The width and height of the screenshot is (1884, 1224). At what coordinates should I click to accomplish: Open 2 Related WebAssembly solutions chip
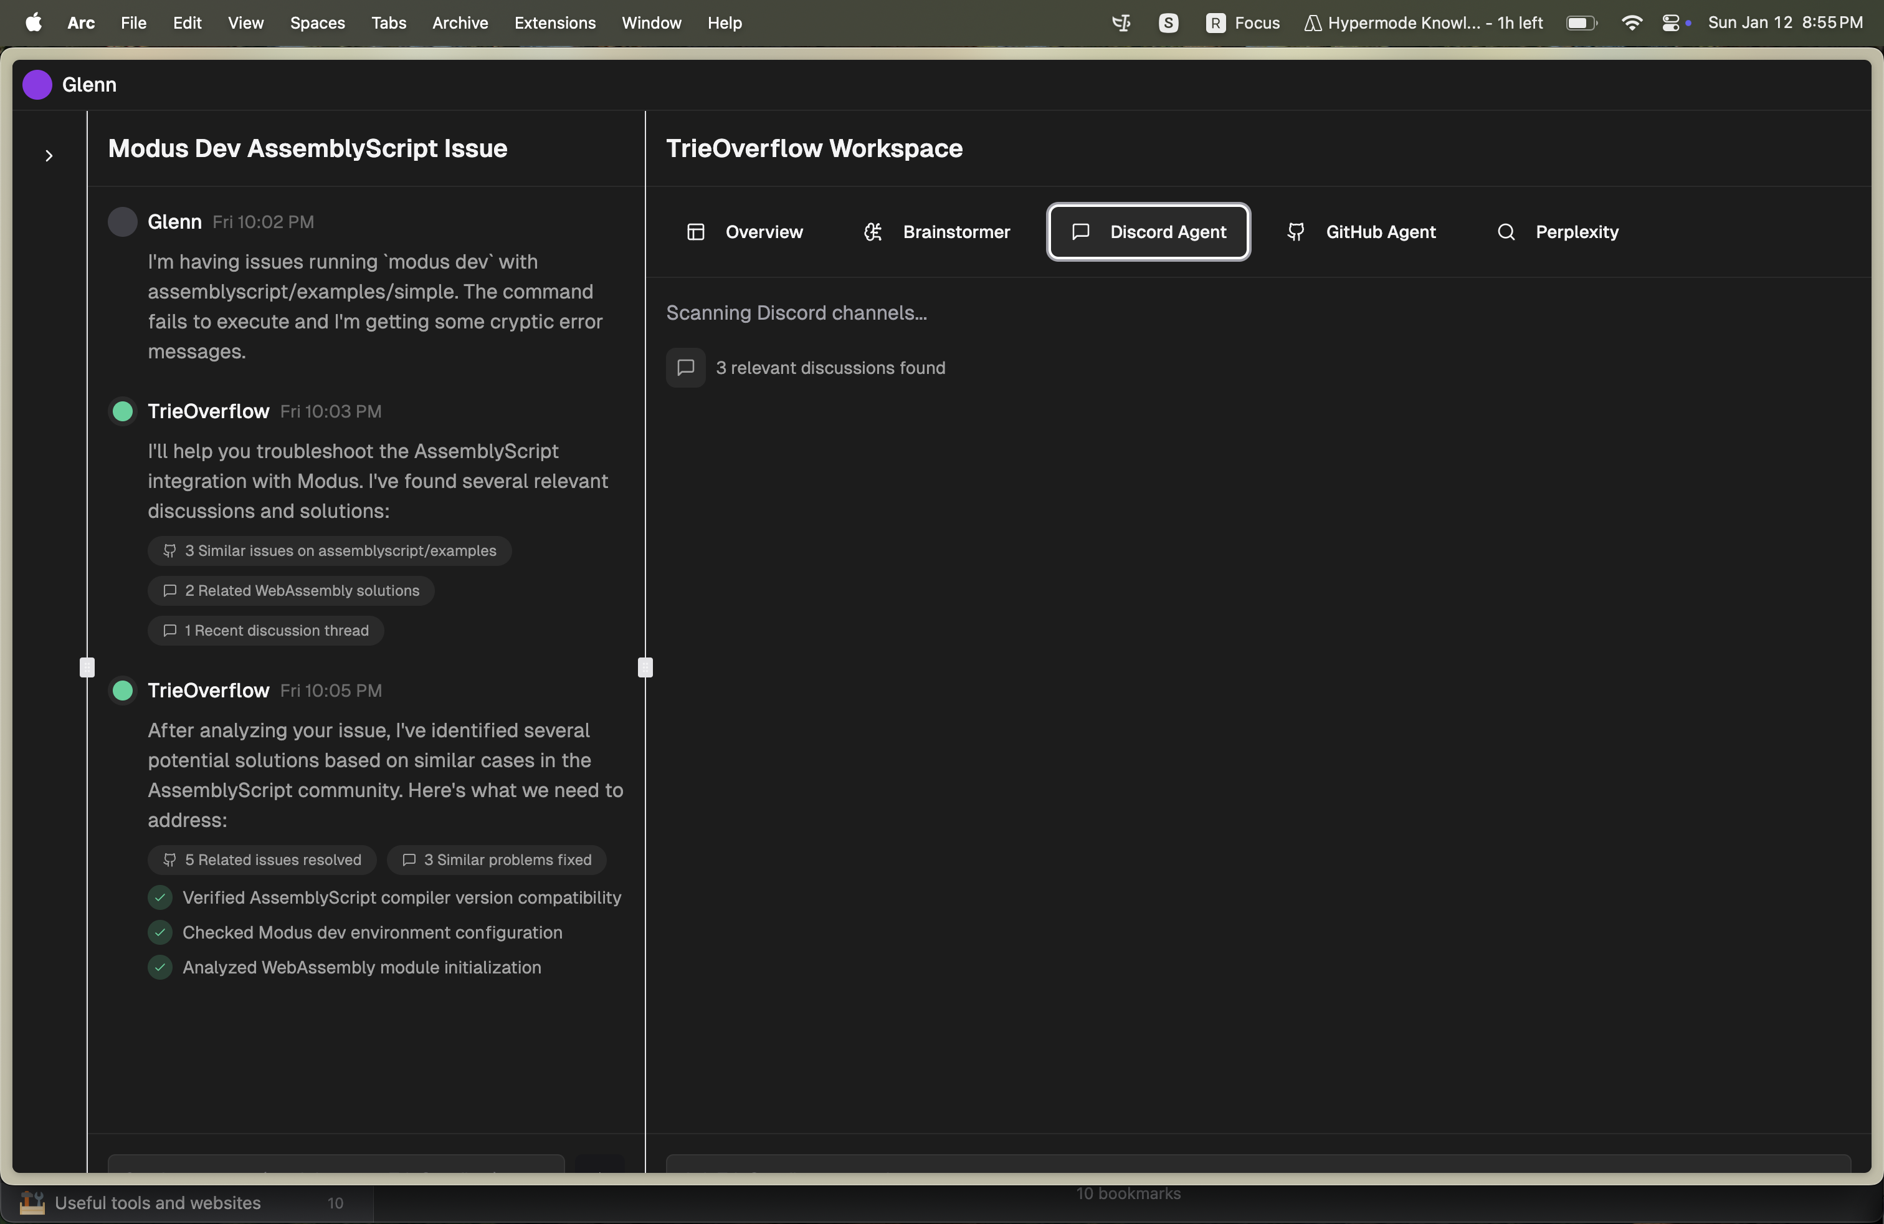click(x=290, y=591)
